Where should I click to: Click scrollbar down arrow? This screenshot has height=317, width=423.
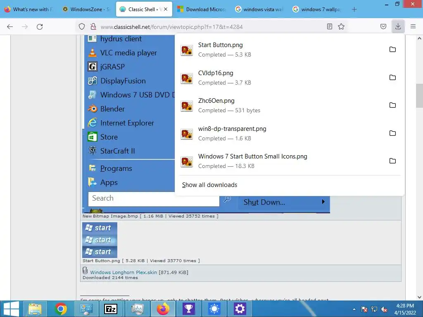pos(419,297)
